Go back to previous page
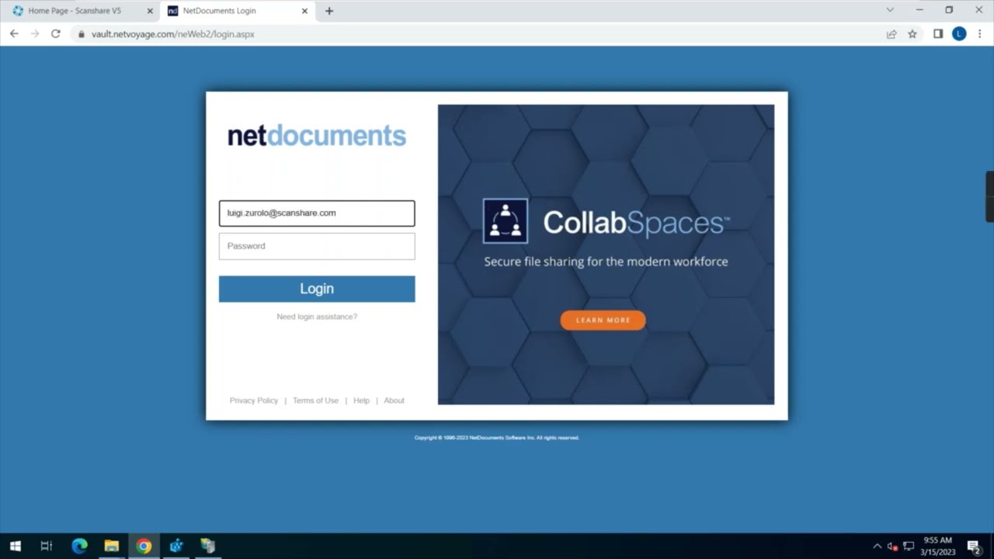The image size is (994, 559). 14,34
